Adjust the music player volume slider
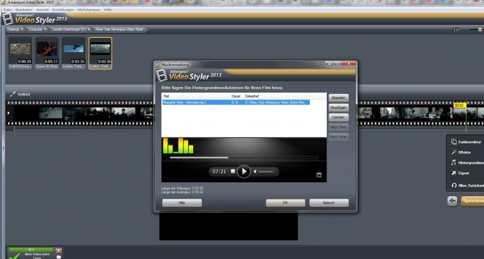484x259 pixels. (x=266, y=171)
